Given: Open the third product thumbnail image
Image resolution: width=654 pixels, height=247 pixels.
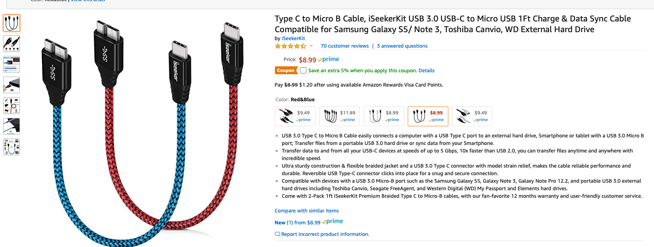Looking at the screenshot, I should (x=12, y=64).
